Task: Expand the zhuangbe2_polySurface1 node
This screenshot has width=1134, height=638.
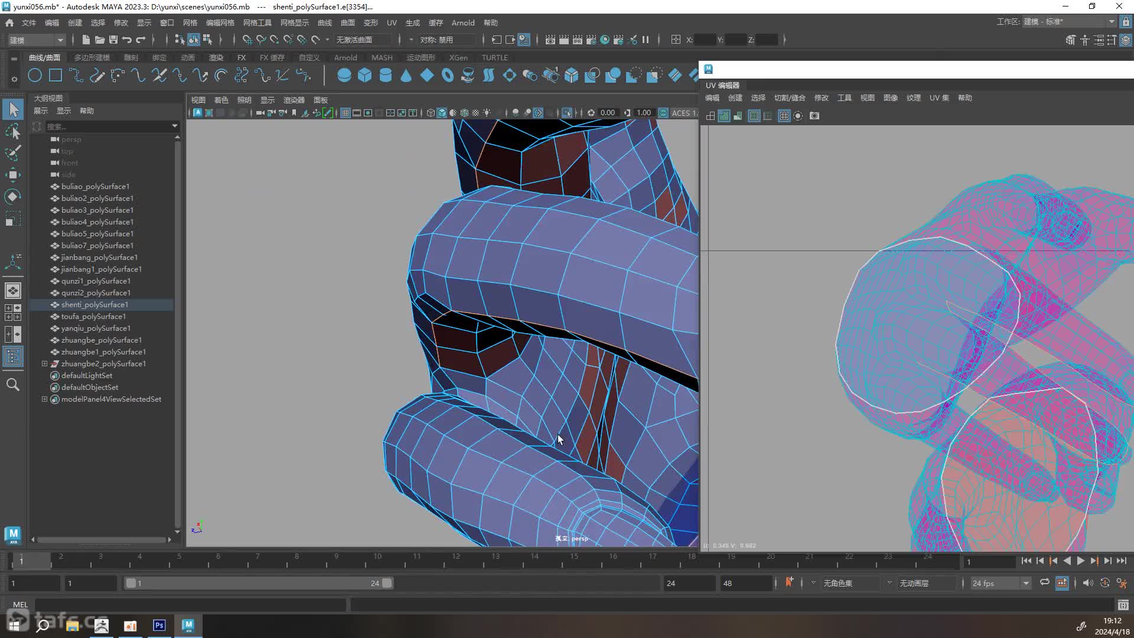Action: pyautogui.click(x=44, y=364)
